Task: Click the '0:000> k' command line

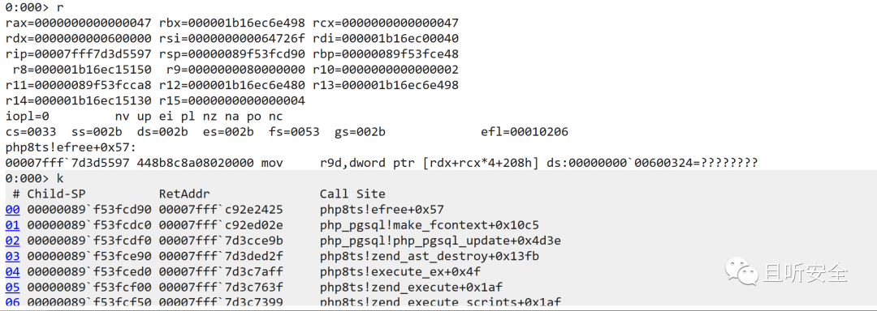Action: (35, 178)
